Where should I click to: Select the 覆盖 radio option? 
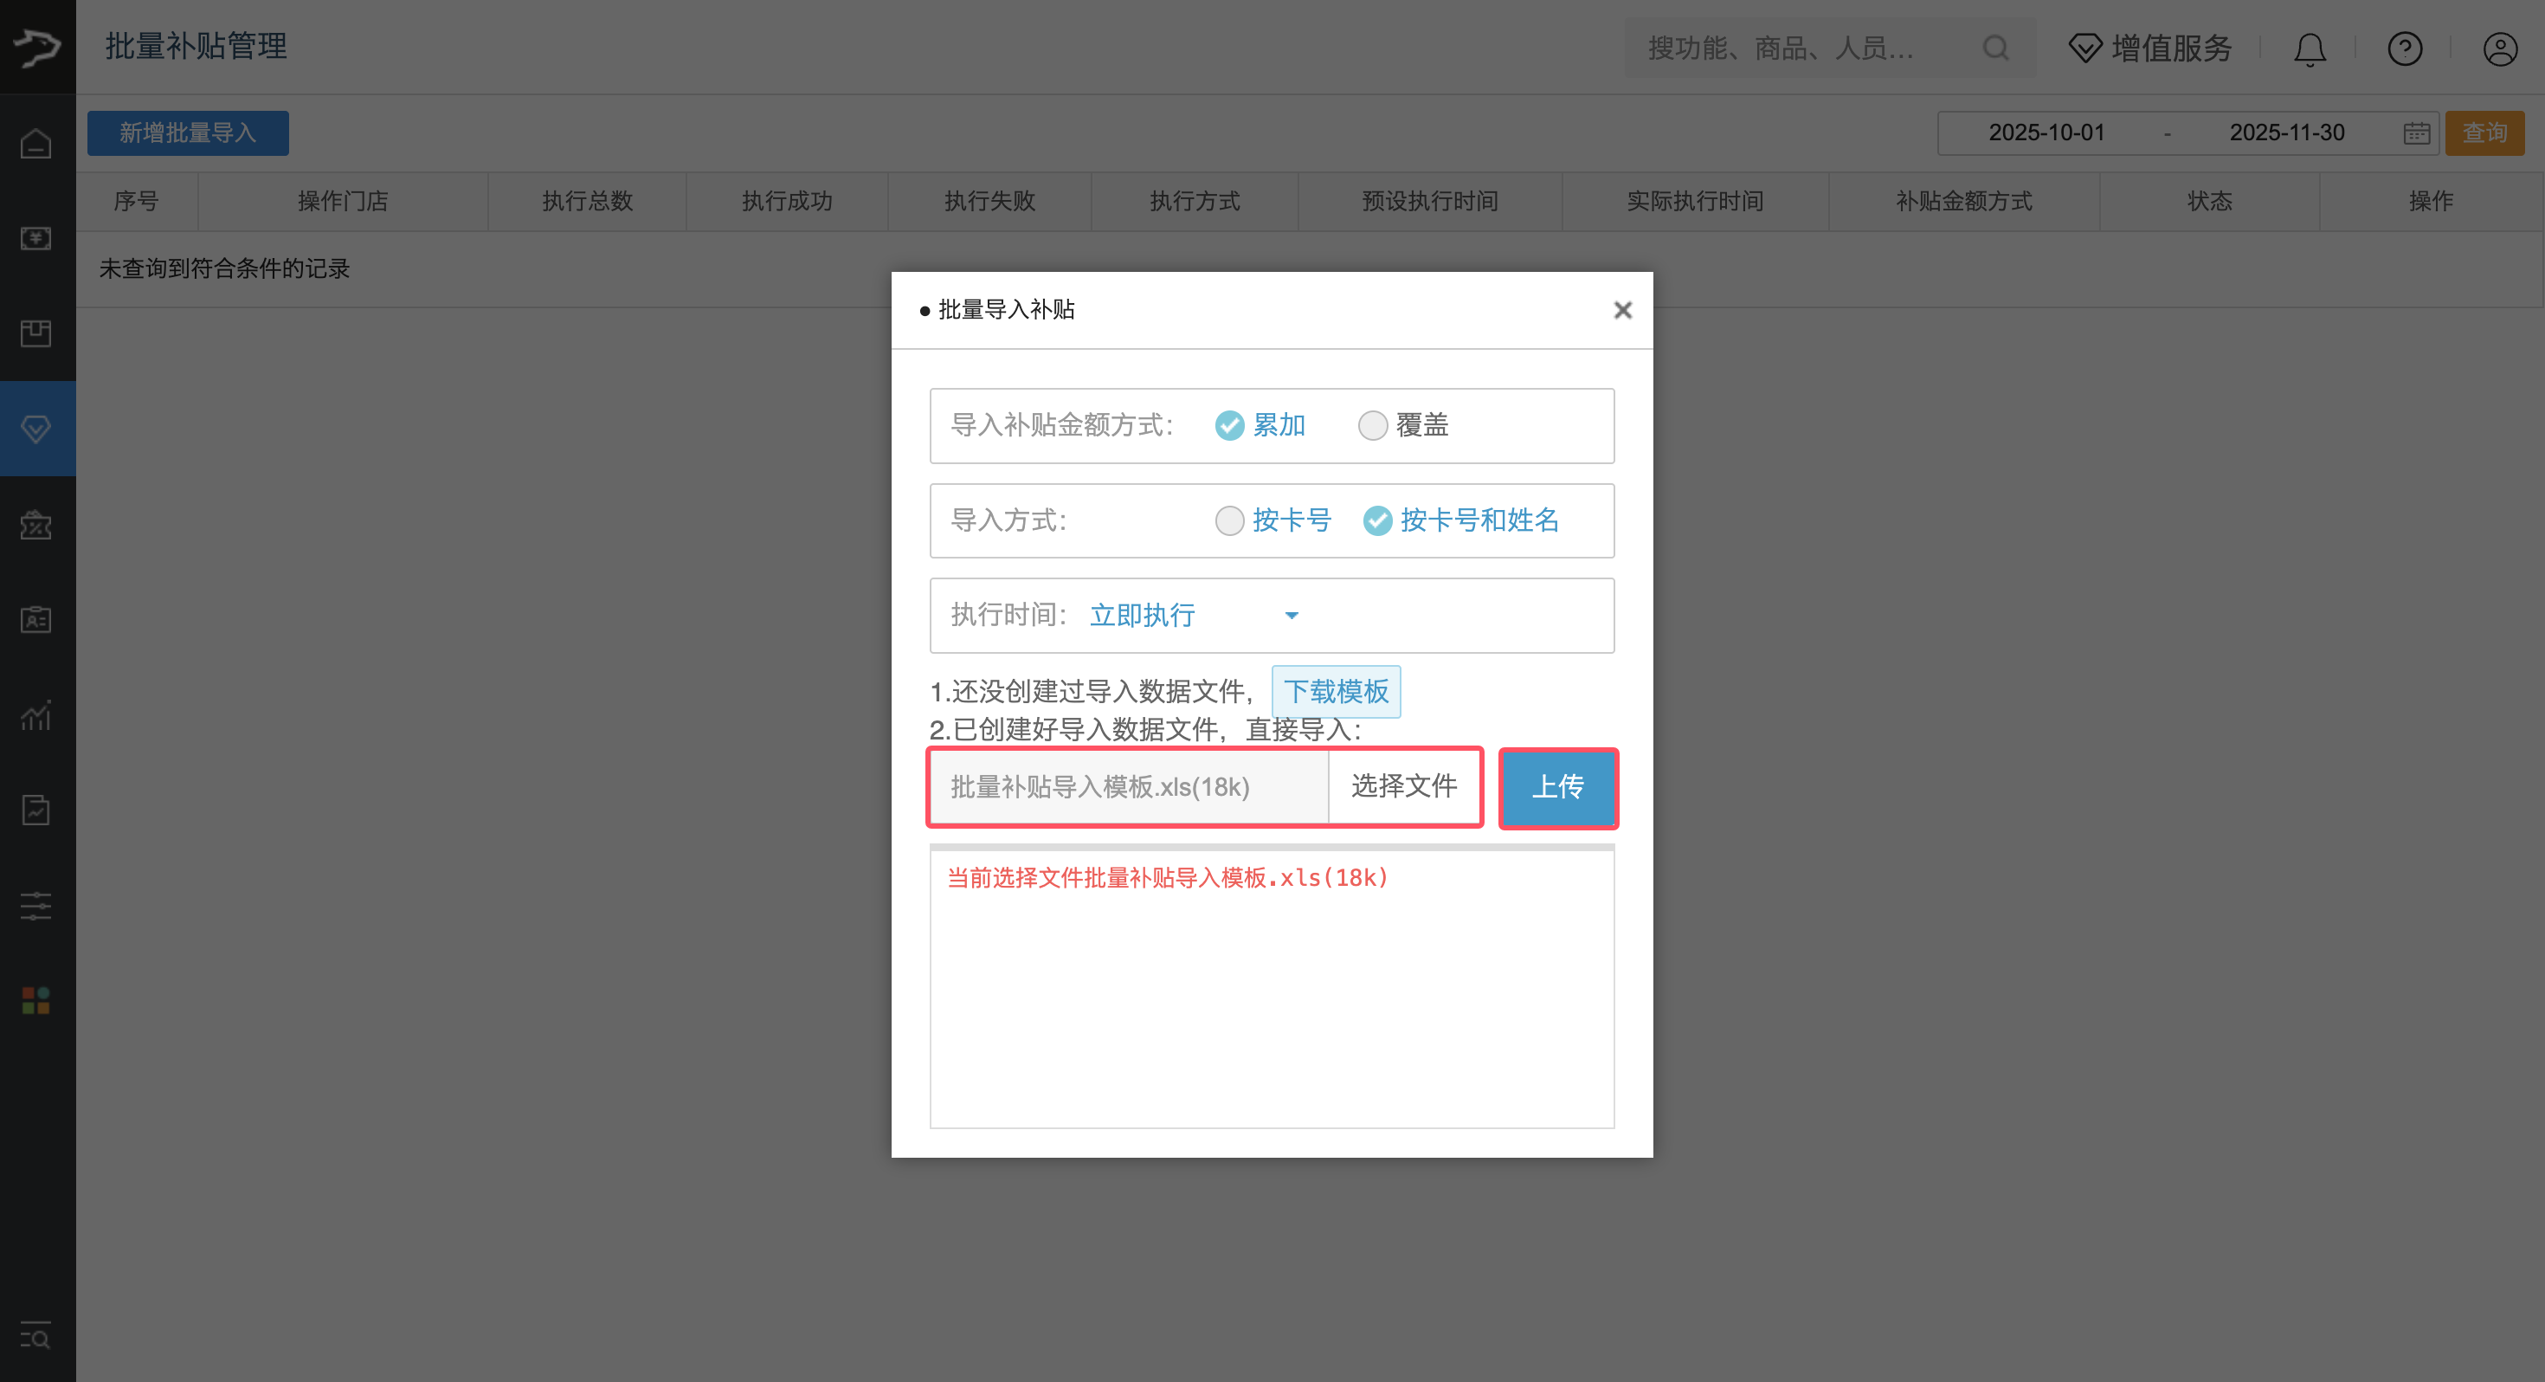point(1372,426)
